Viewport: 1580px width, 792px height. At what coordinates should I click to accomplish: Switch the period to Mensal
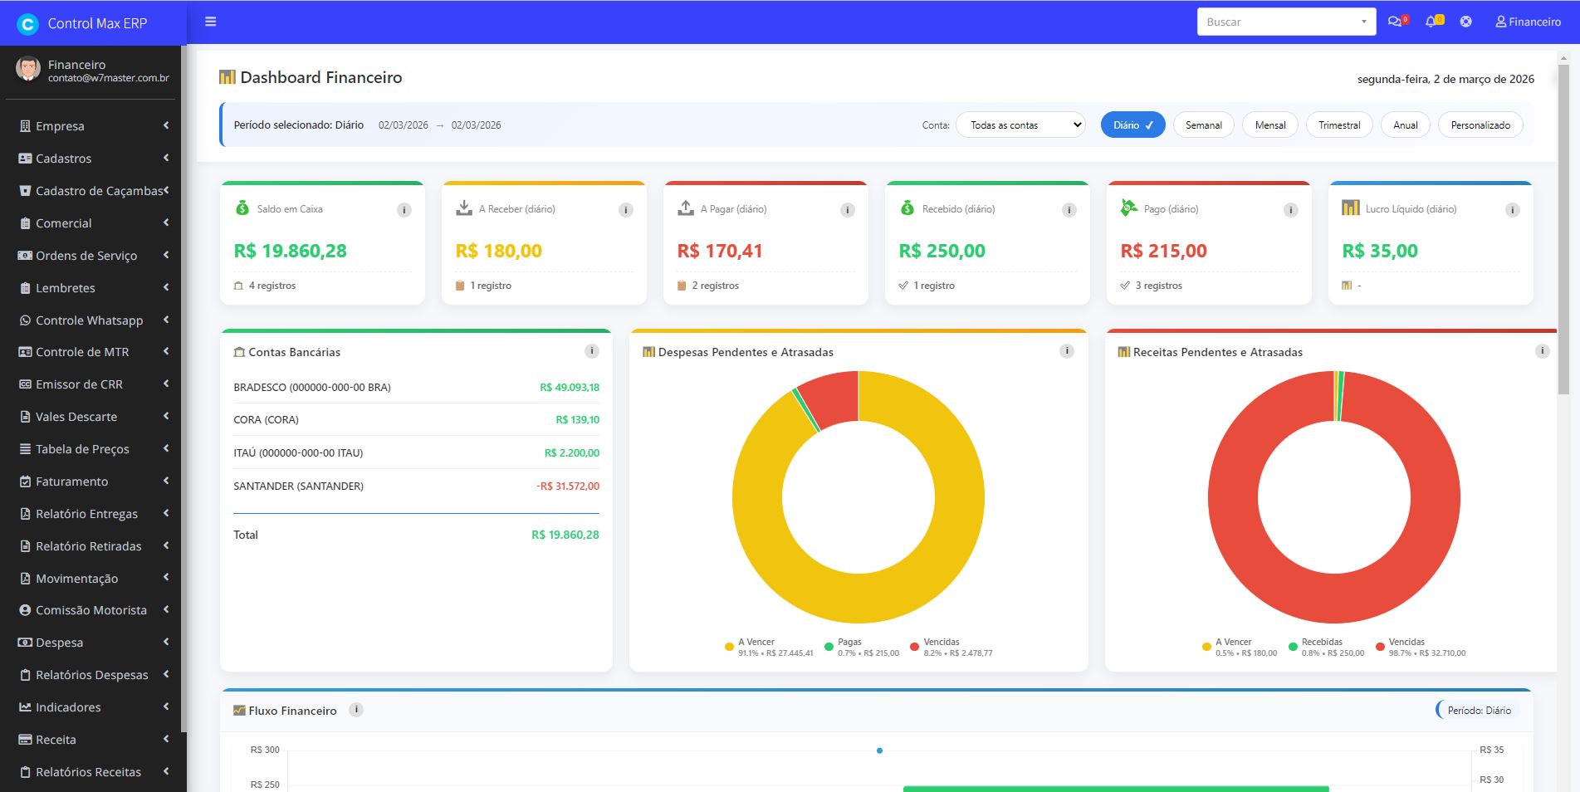point(1269,125)
